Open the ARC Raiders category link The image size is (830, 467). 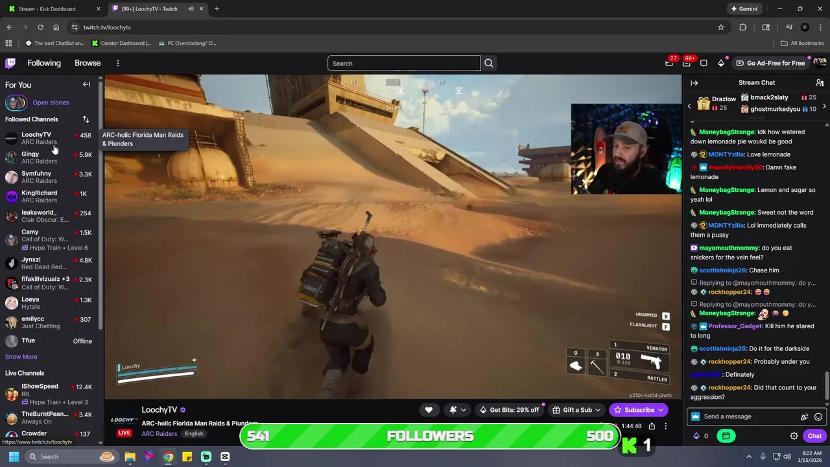[160, 433]
